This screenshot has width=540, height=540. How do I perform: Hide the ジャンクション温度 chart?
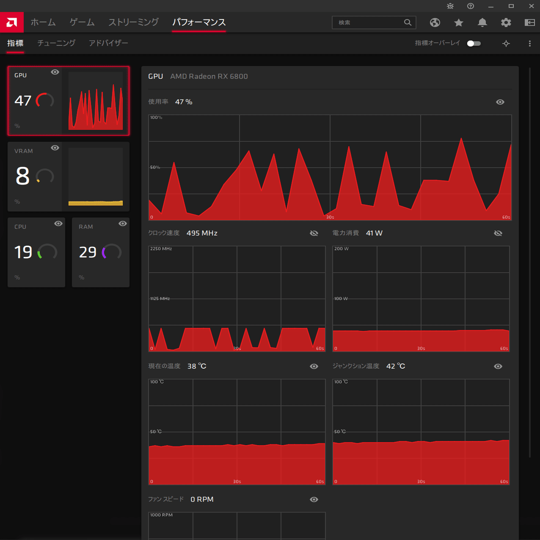click(x=498, y=366)
